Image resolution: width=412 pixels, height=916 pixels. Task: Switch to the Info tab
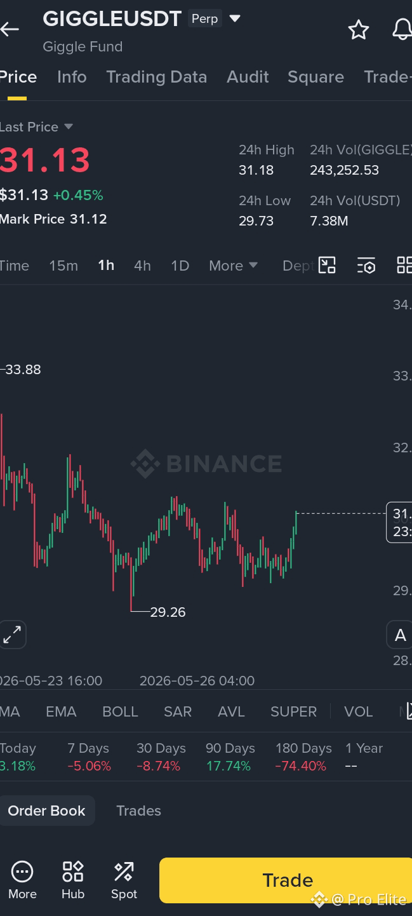click(x=72, y=77)
